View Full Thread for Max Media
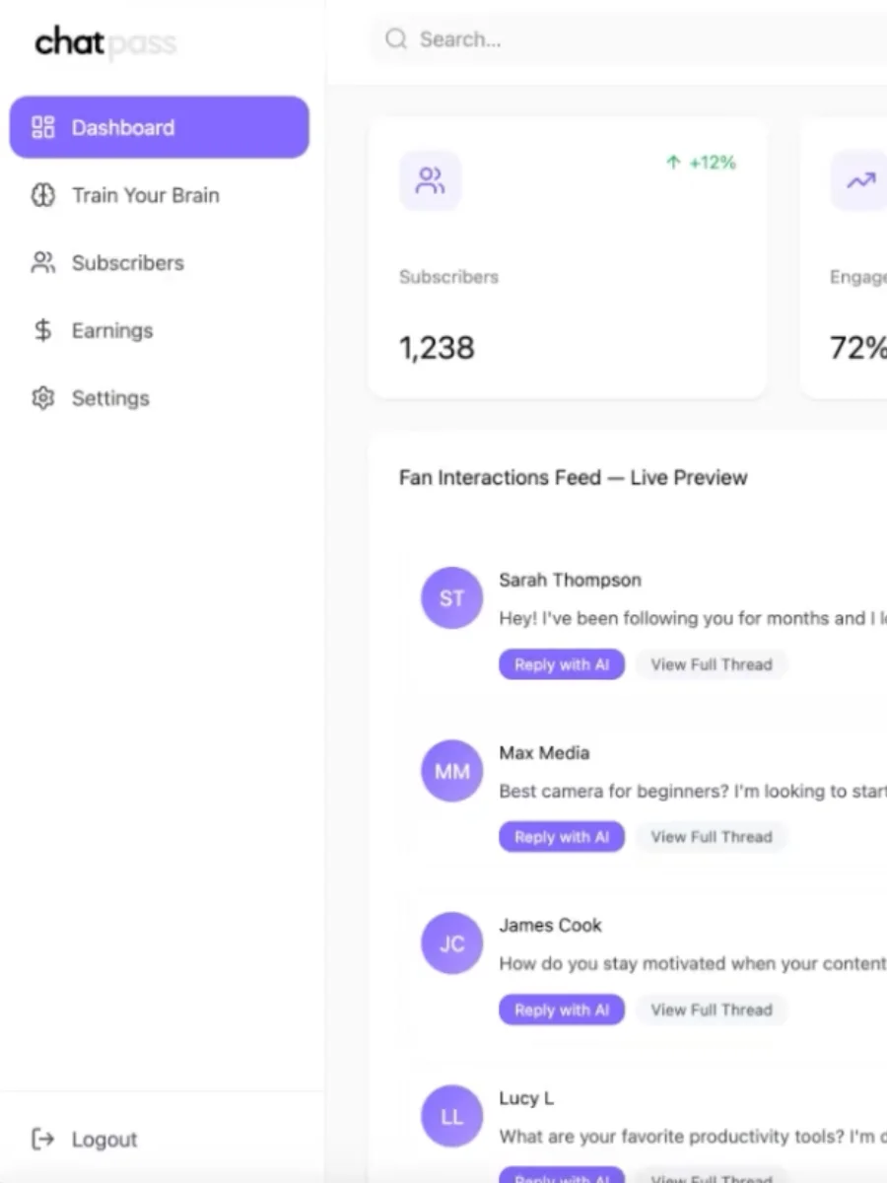 [x=711, y=837]
